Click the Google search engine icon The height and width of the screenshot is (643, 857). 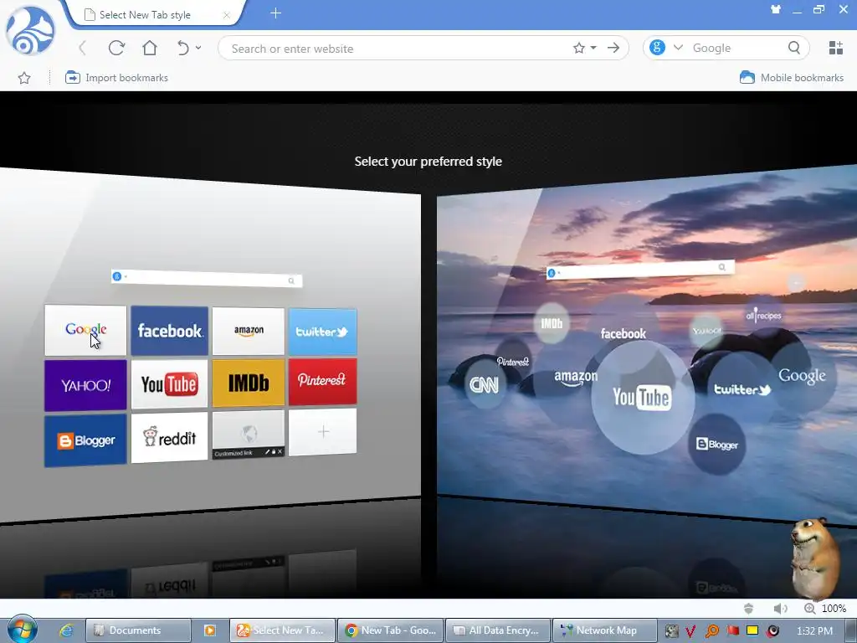tap(657, 48)
